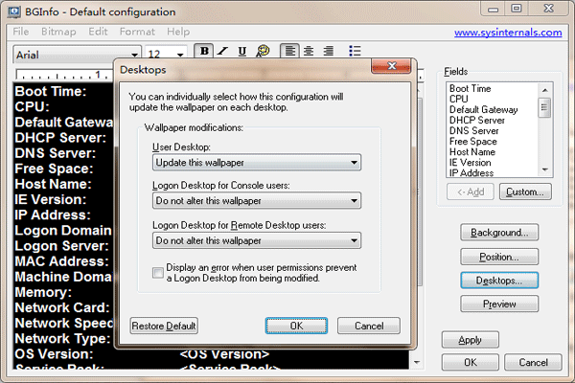
Task: Visit the www.sysinternals.com link
Action: pyautogui.click(x=507, y=32)
